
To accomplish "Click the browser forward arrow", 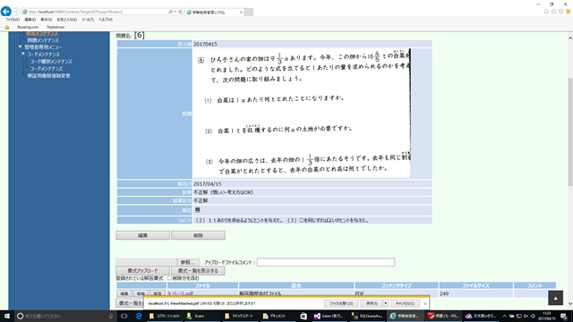I will (16, 12).
